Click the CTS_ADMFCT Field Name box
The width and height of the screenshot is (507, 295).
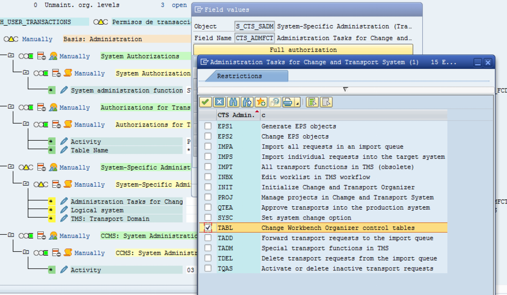point(254,38)
